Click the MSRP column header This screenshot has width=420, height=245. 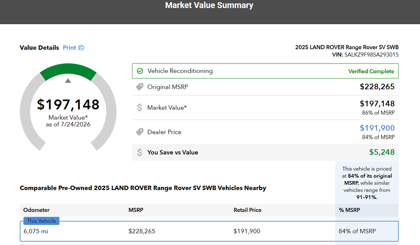(136, 210)
